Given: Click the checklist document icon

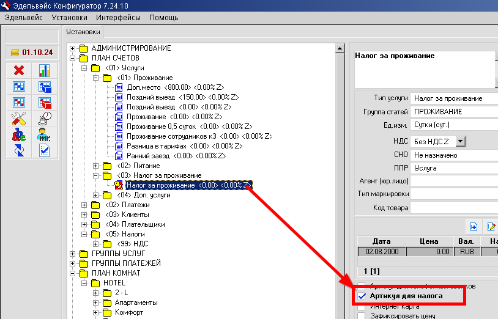Looking at the screenshot, I should point(45,150).
